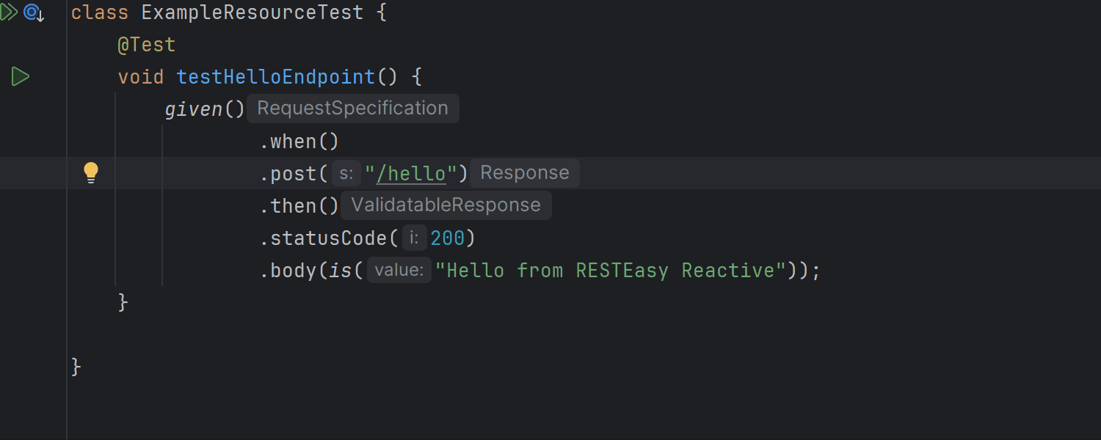Click the method name testHelloEndpoint
The width and height of the screenshot is (1101, 440).
point(275,76)
